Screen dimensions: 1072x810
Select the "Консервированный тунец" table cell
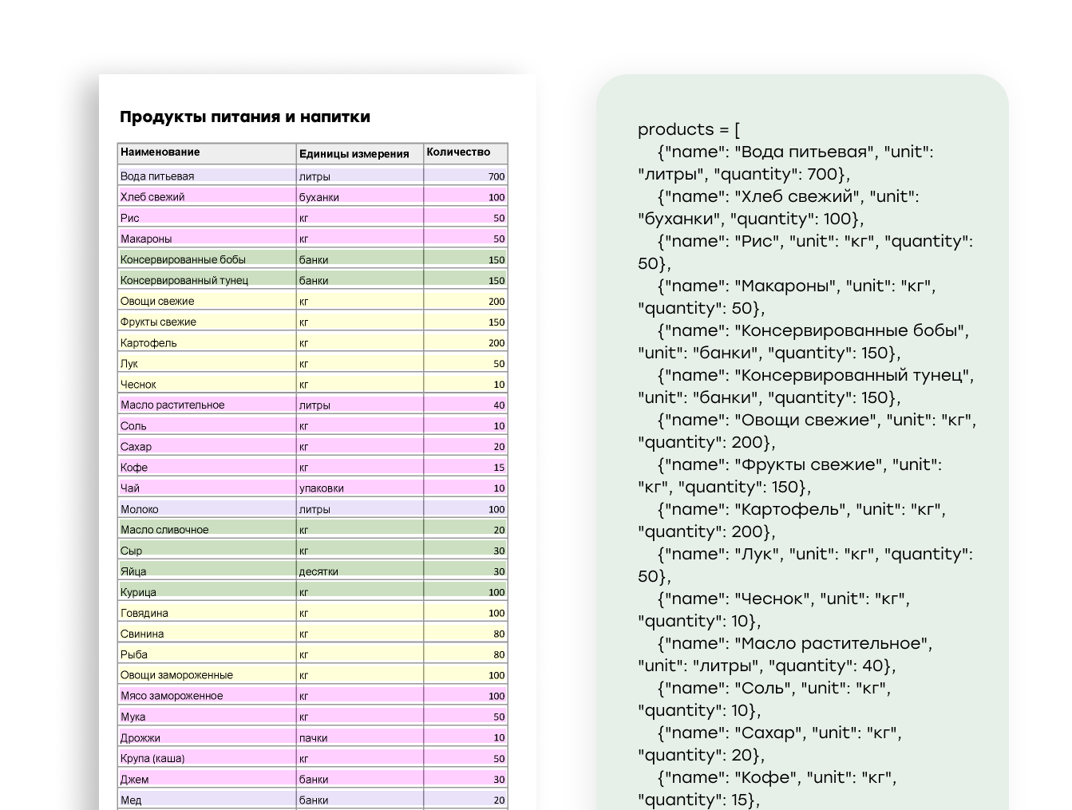click(x=184, y=280)
